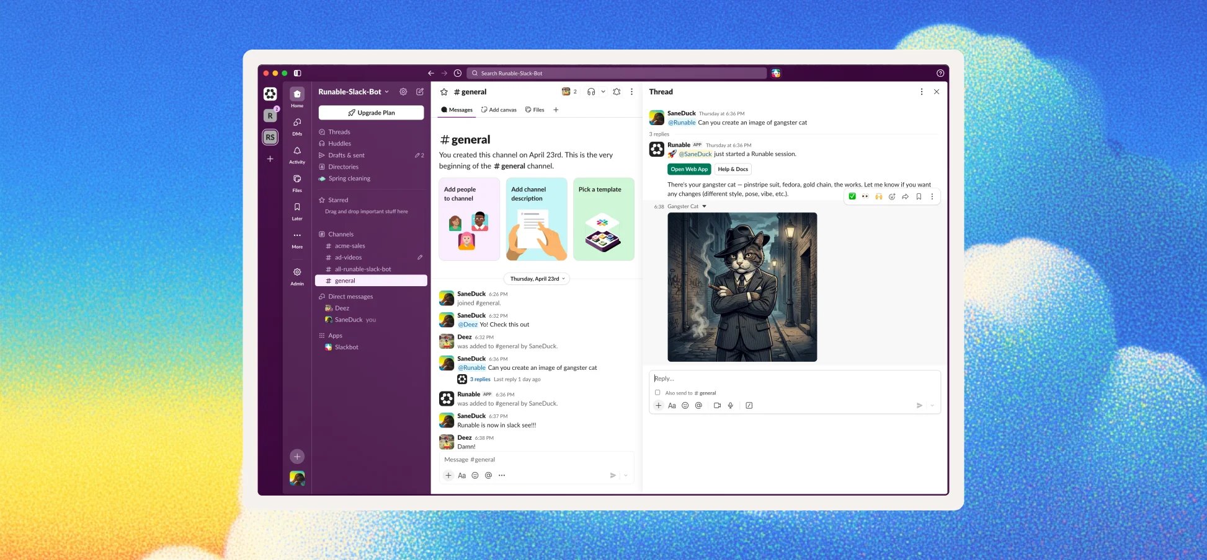Close the Thread panel
1207x560 pixels.
coord(937,92)
